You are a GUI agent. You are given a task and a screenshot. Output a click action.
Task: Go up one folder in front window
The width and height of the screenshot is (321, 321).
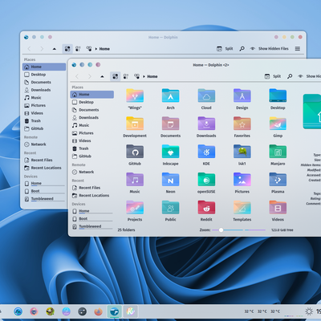(102, 76)
